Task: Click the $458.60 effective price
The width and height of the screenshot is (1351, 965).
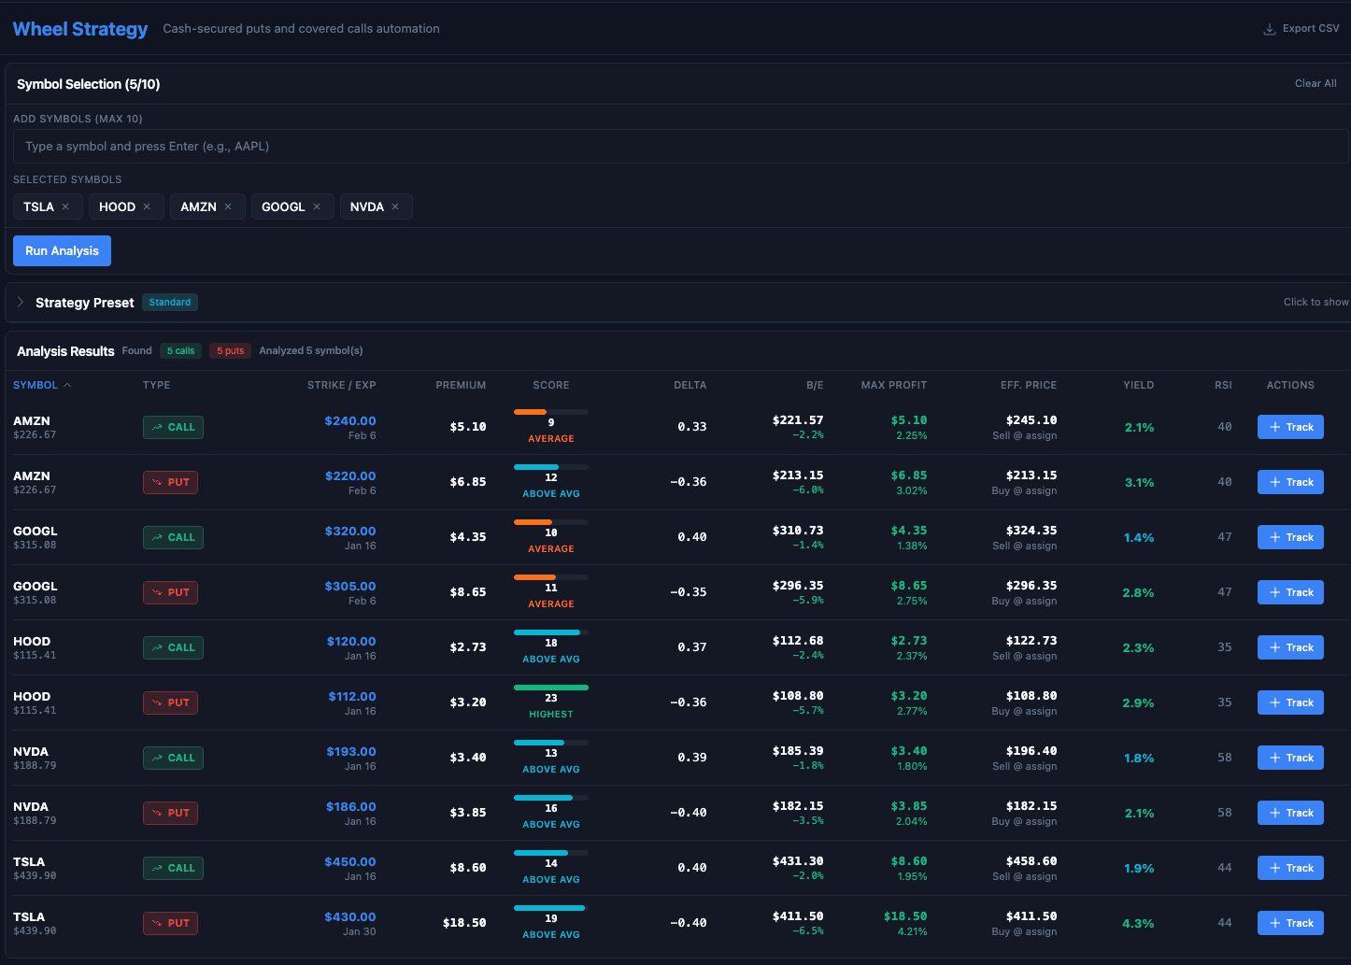Action: (1031, 861)
